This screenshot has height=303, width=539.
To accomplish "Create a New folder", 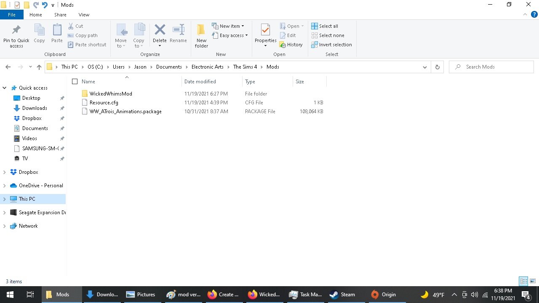I will [x=201, y=36].
